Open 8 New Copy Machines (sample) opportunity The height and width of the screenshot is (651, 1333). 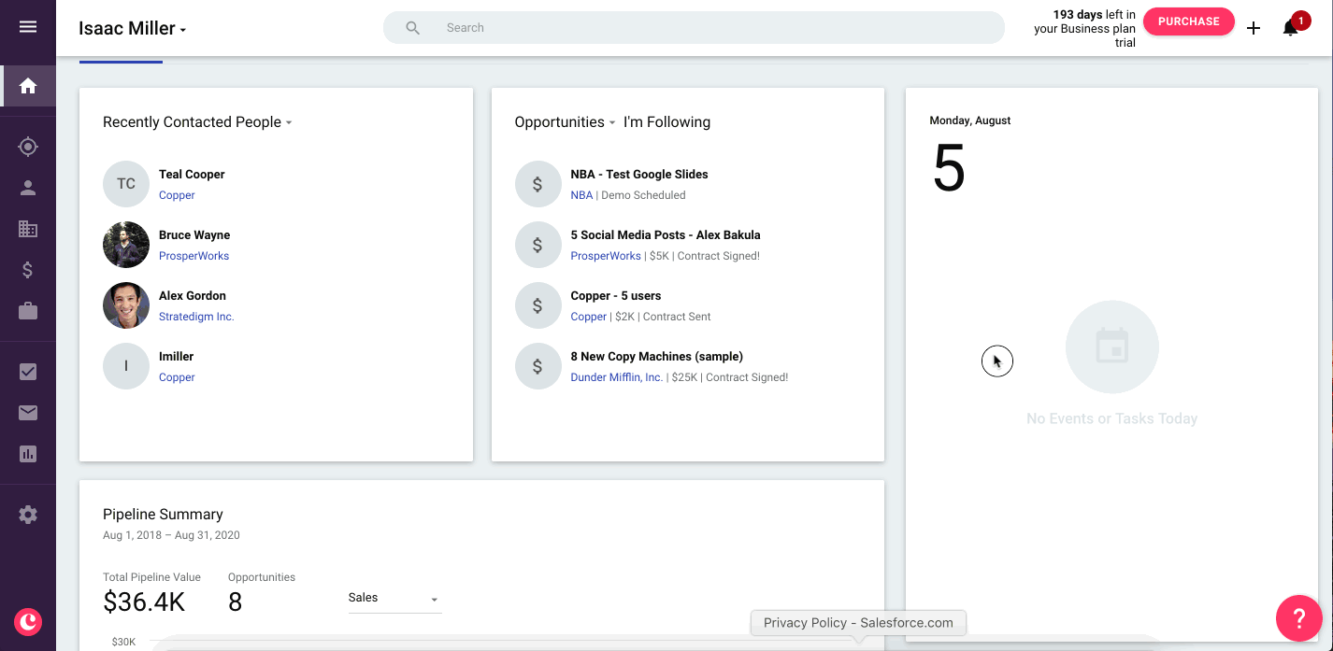click(657, 357)
